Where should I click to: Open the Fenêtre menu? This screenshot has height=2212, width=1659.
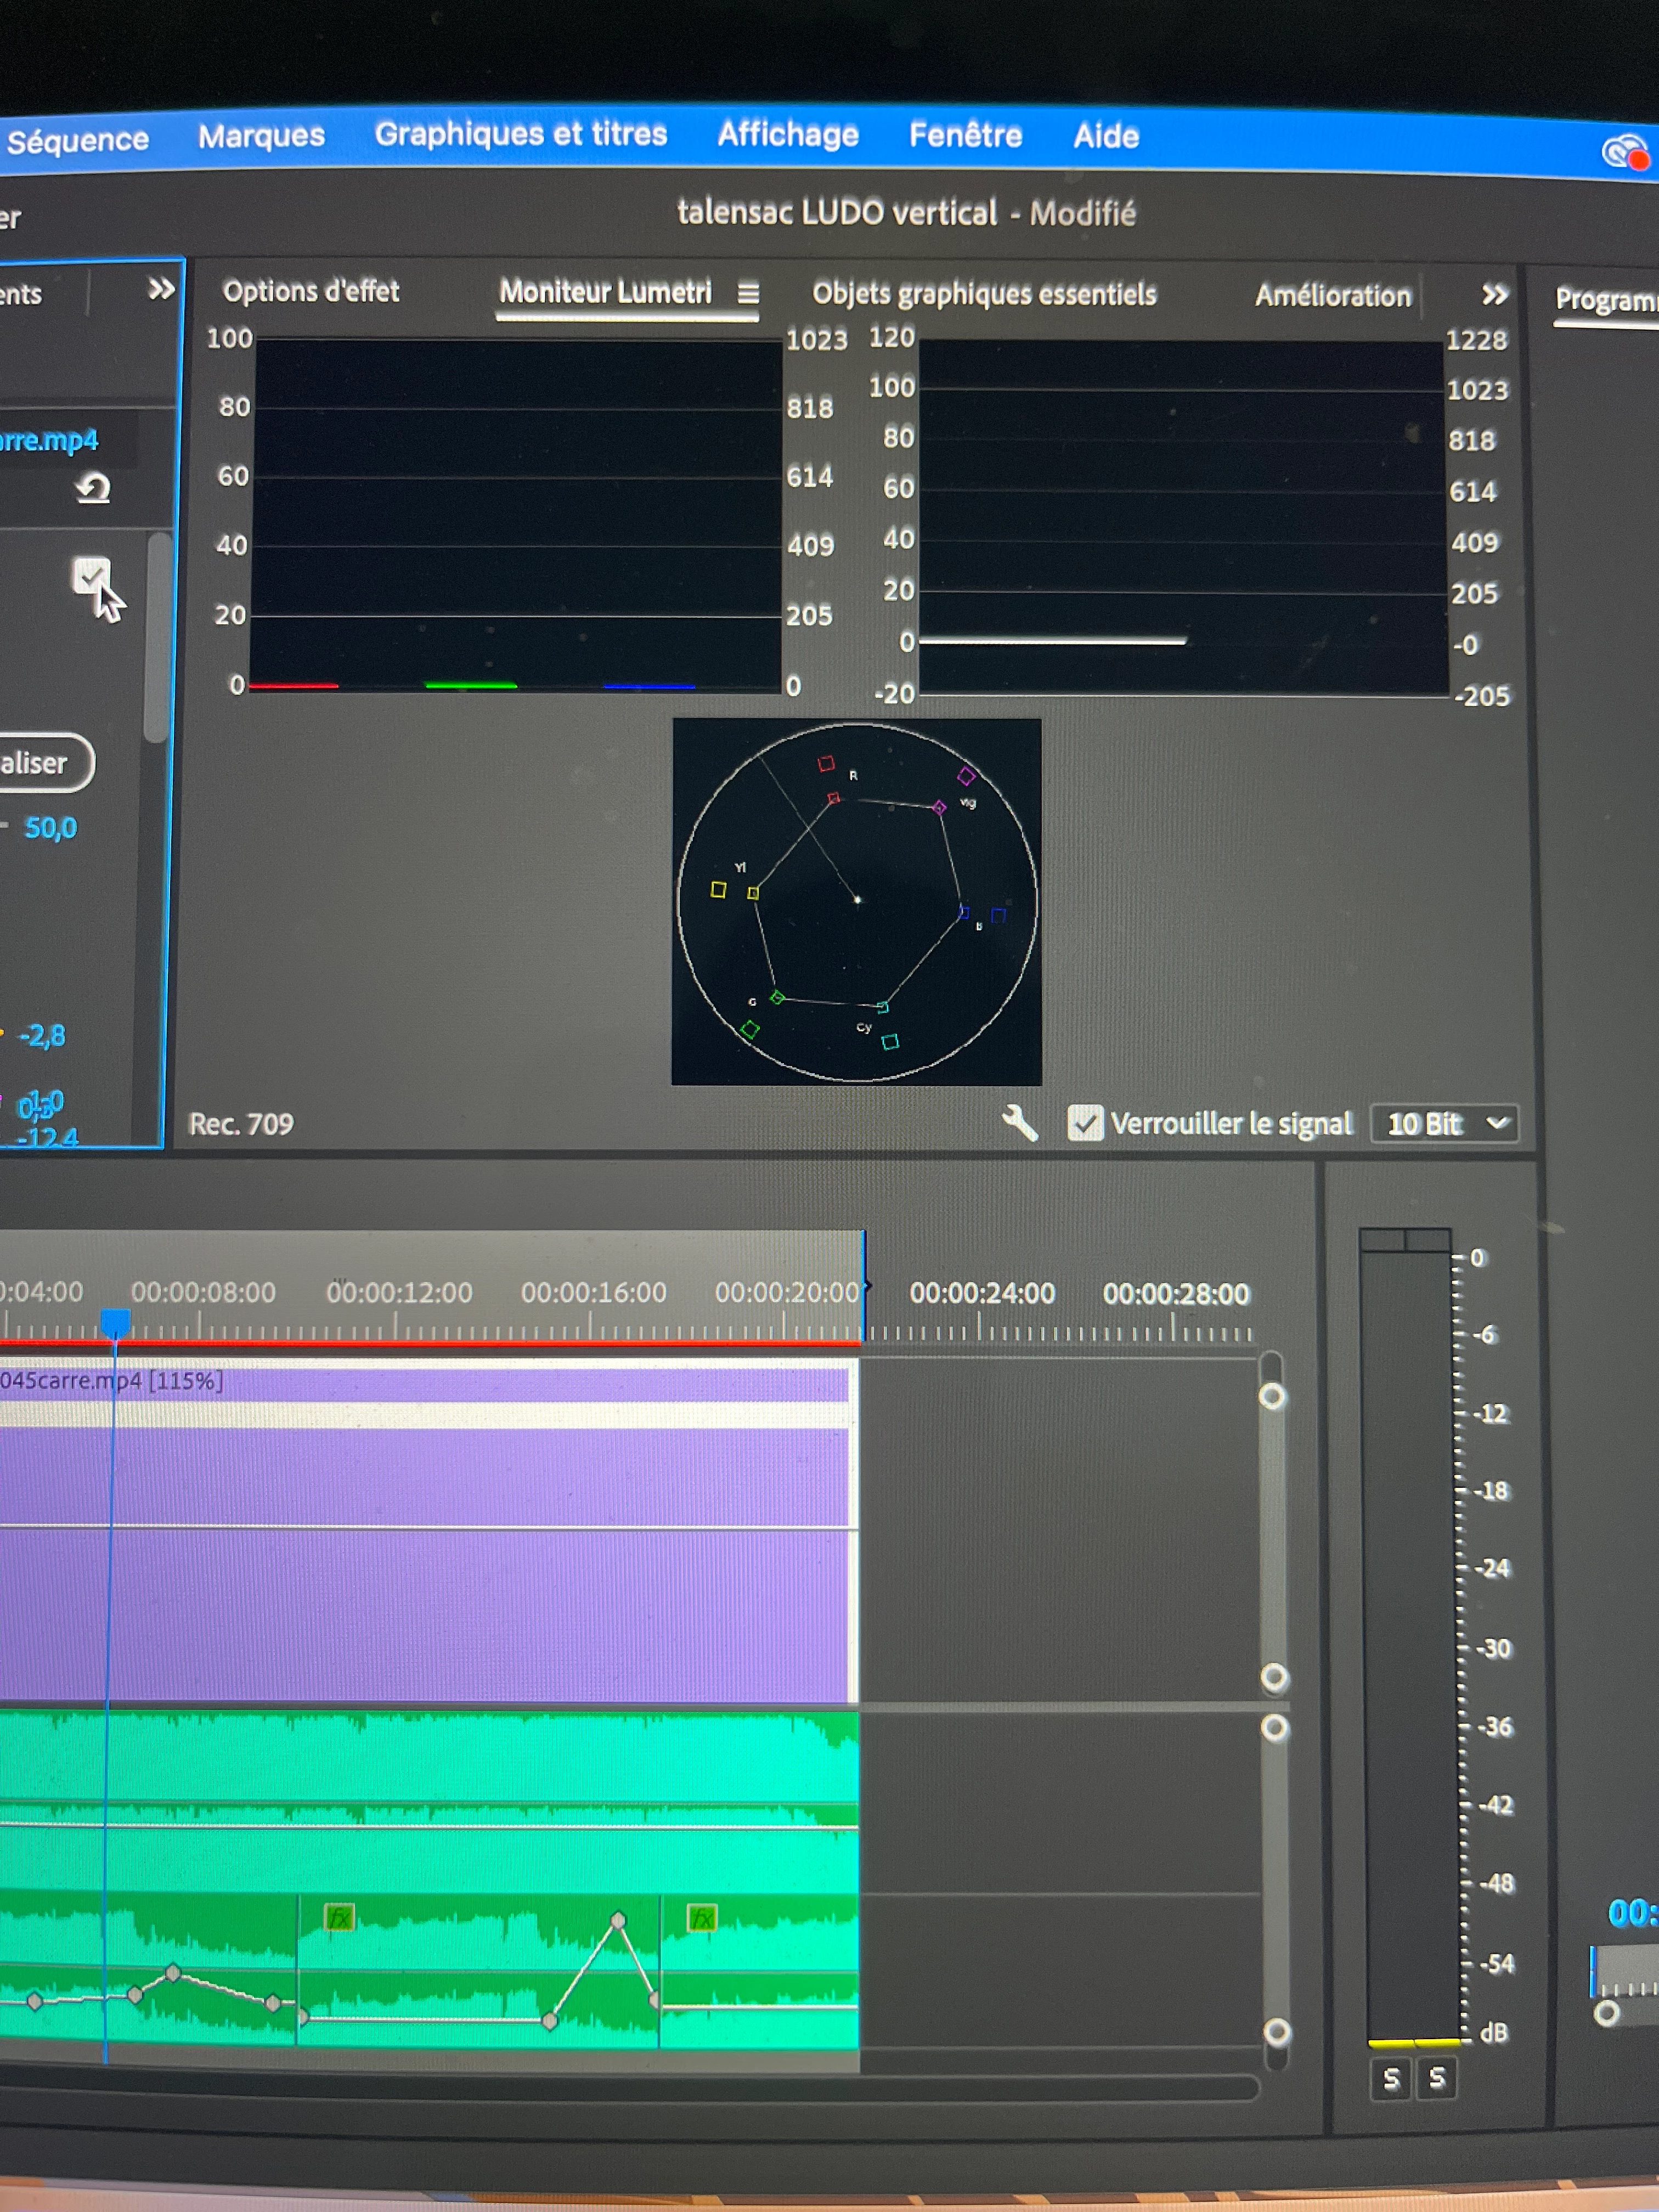[965, 135]
